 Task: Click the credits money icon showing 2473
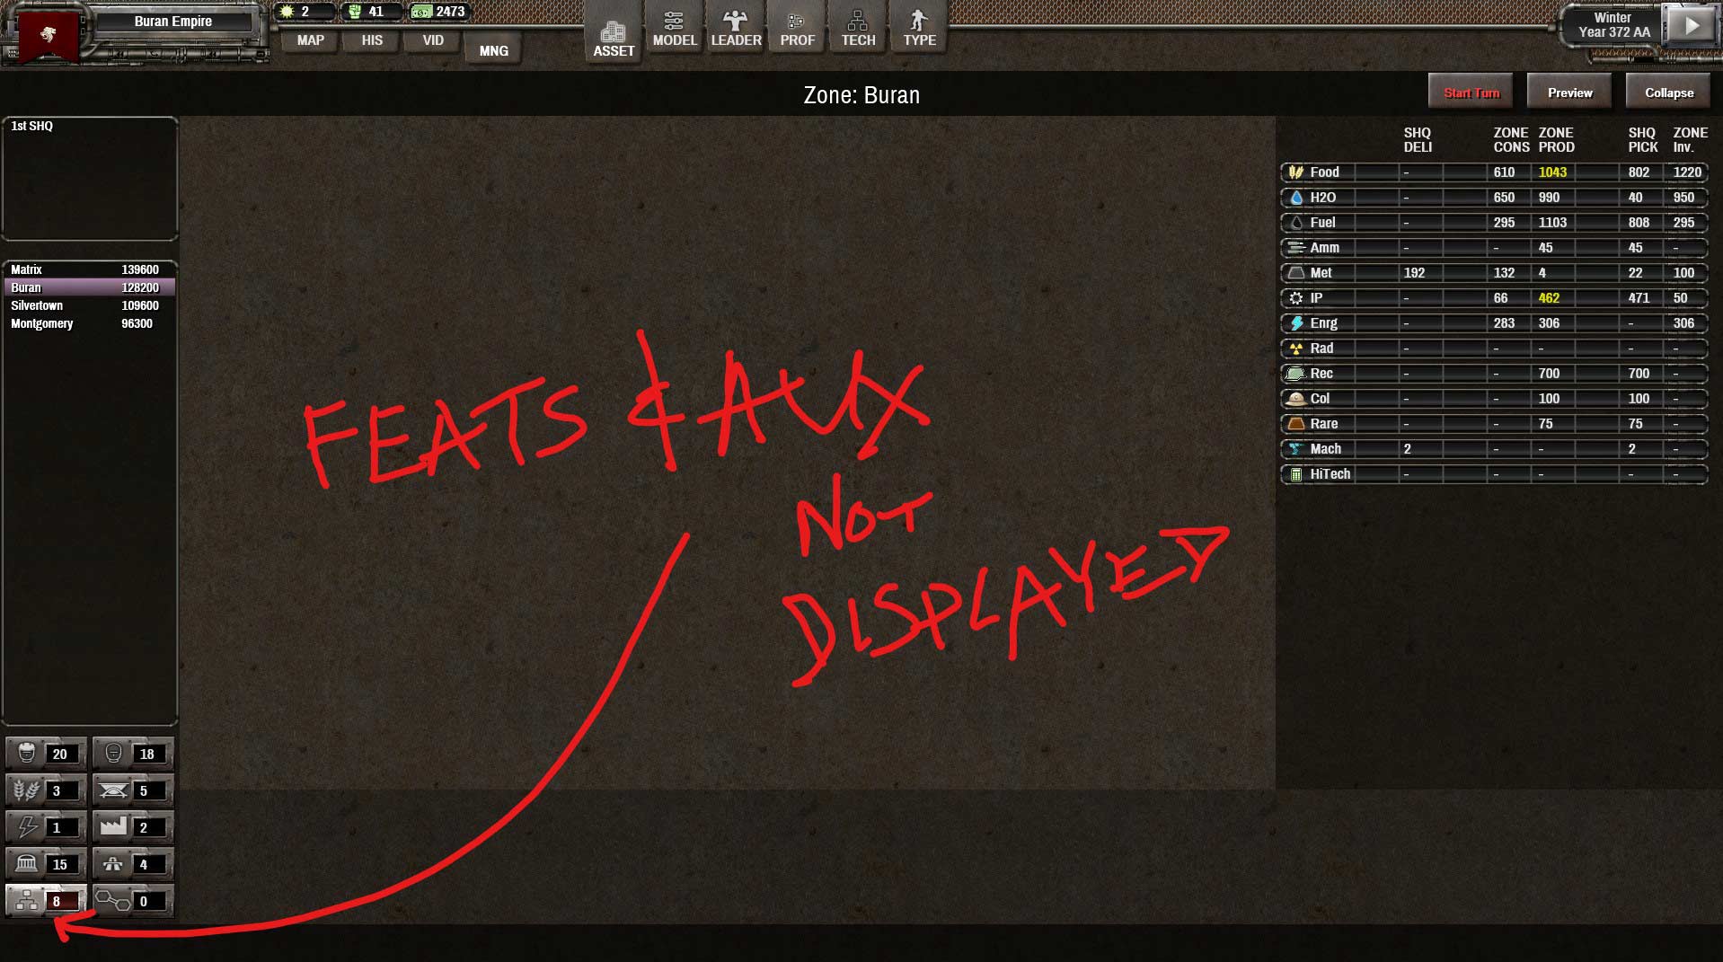coord(422,12)
